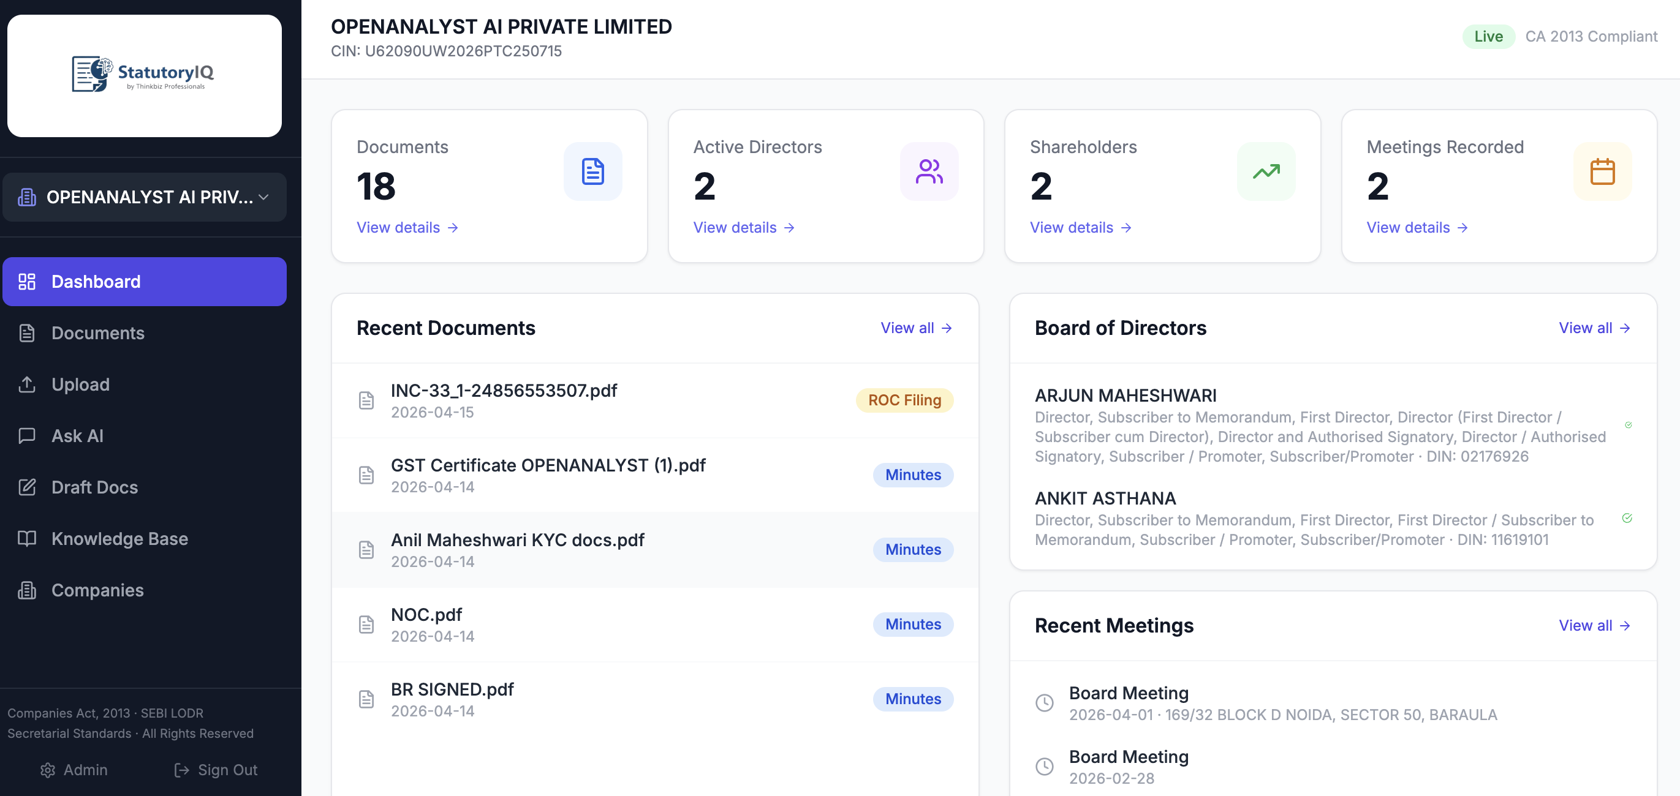Click the ROC Filing tag
The height and width of the screenshot is (796, 1680).
tap(904, 400)
